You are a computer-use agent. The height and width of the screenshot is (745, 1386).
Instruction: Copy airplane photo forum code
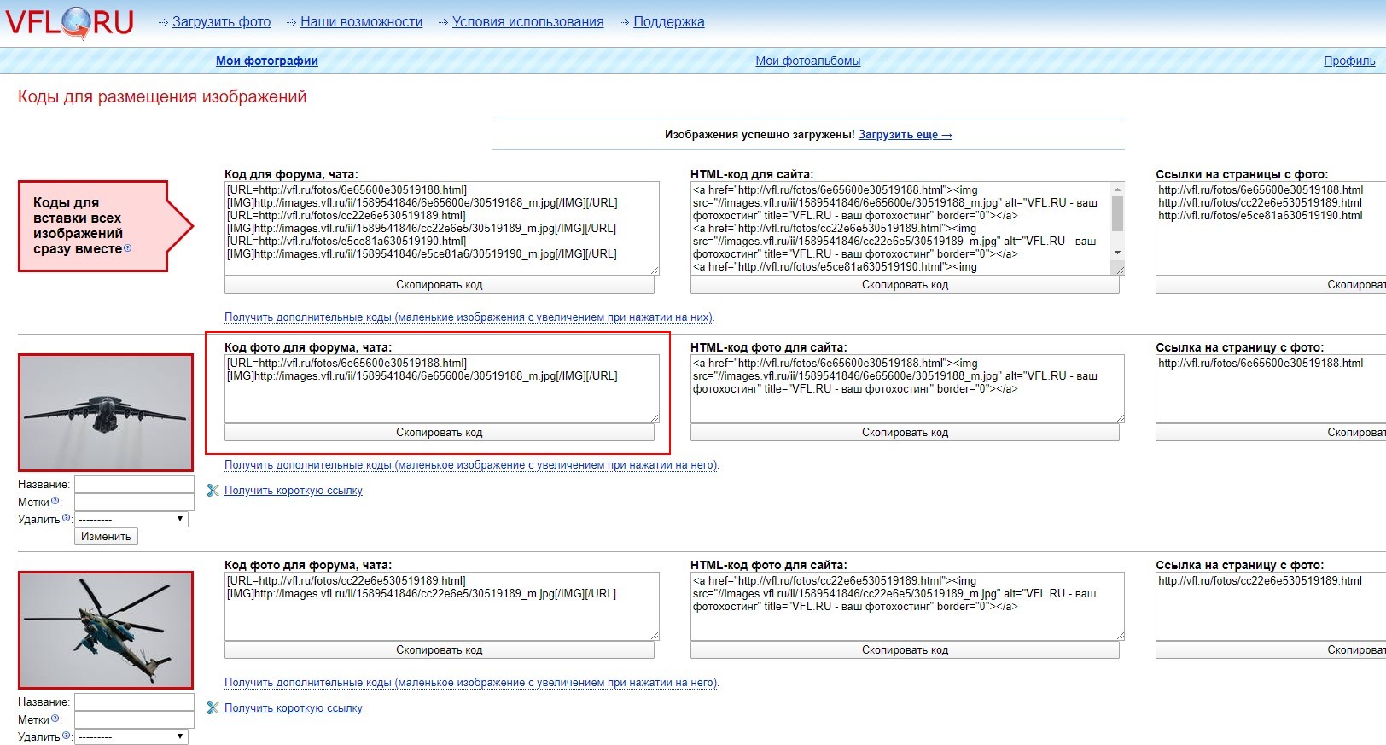tap(440, 433)
